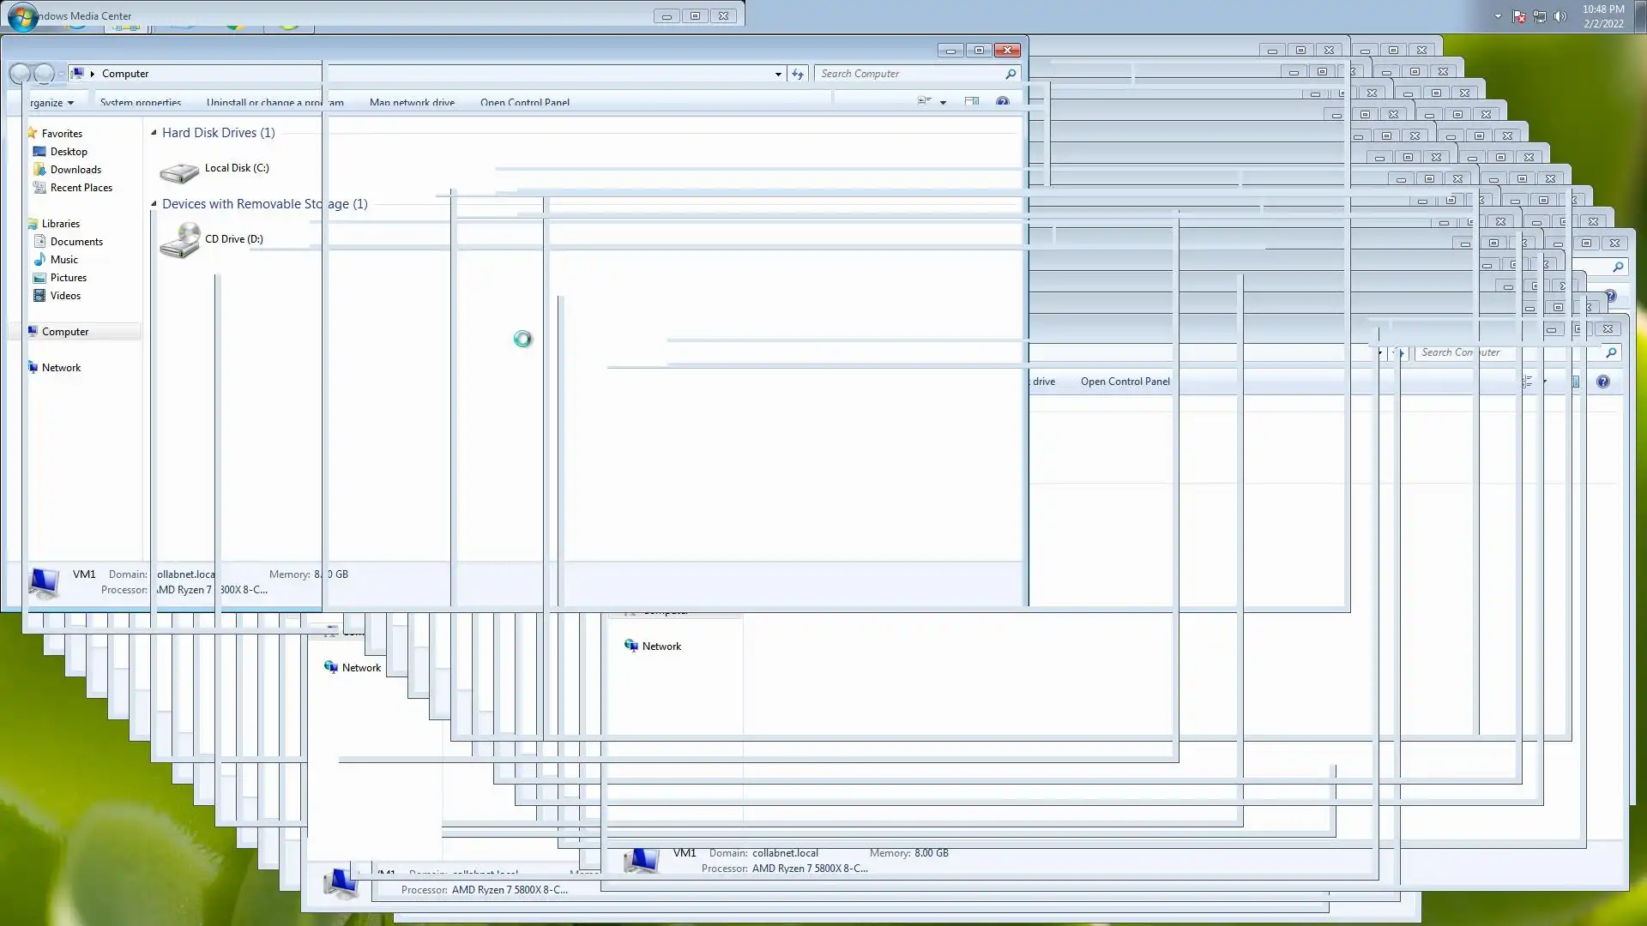Open the Start orb
The height and width of the screenshot is (926, 1647).
tap(22, 16)
